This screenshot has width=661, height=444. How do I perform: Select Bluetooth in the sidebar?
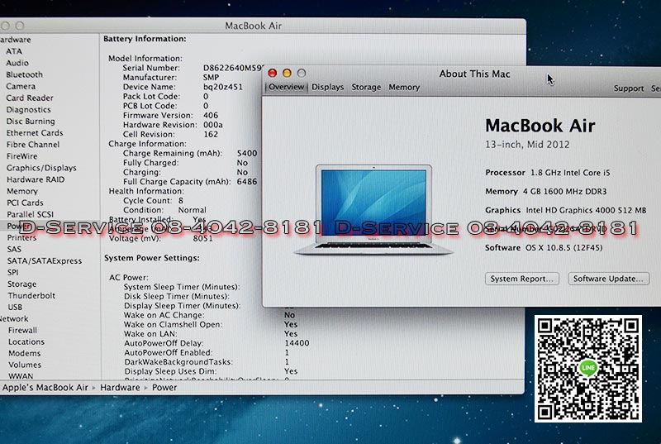(x=25, y=74)
